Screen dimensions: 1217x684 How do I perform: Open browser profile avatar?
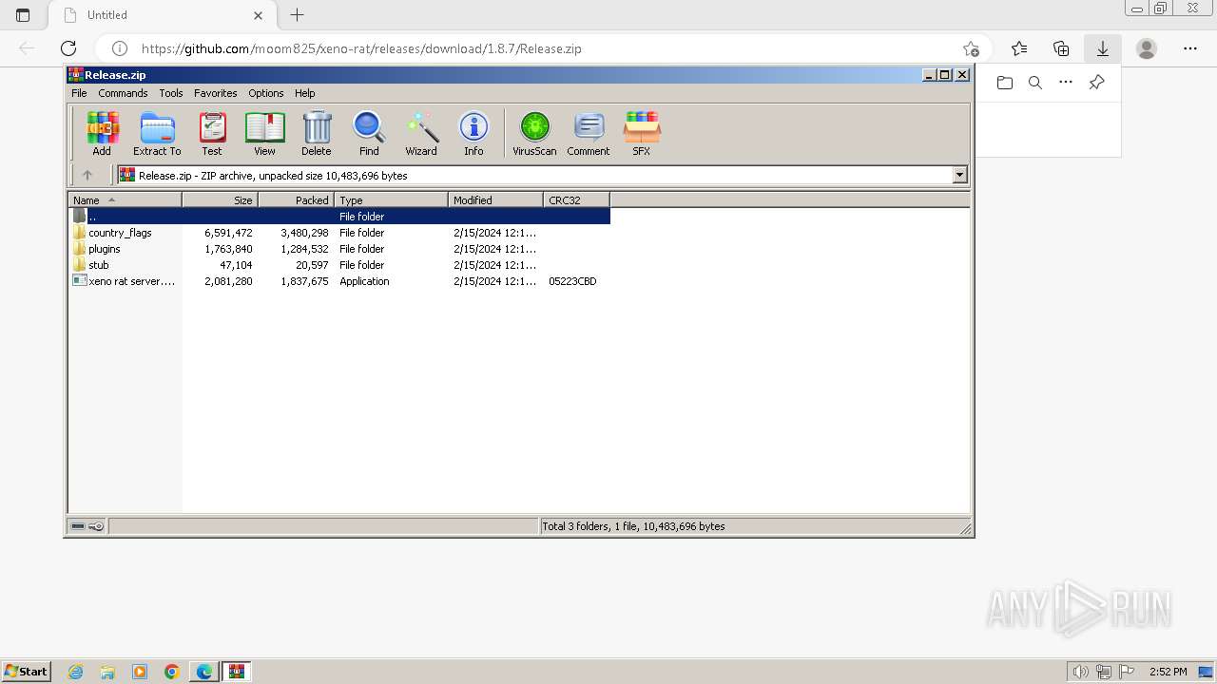[1147, 48]
